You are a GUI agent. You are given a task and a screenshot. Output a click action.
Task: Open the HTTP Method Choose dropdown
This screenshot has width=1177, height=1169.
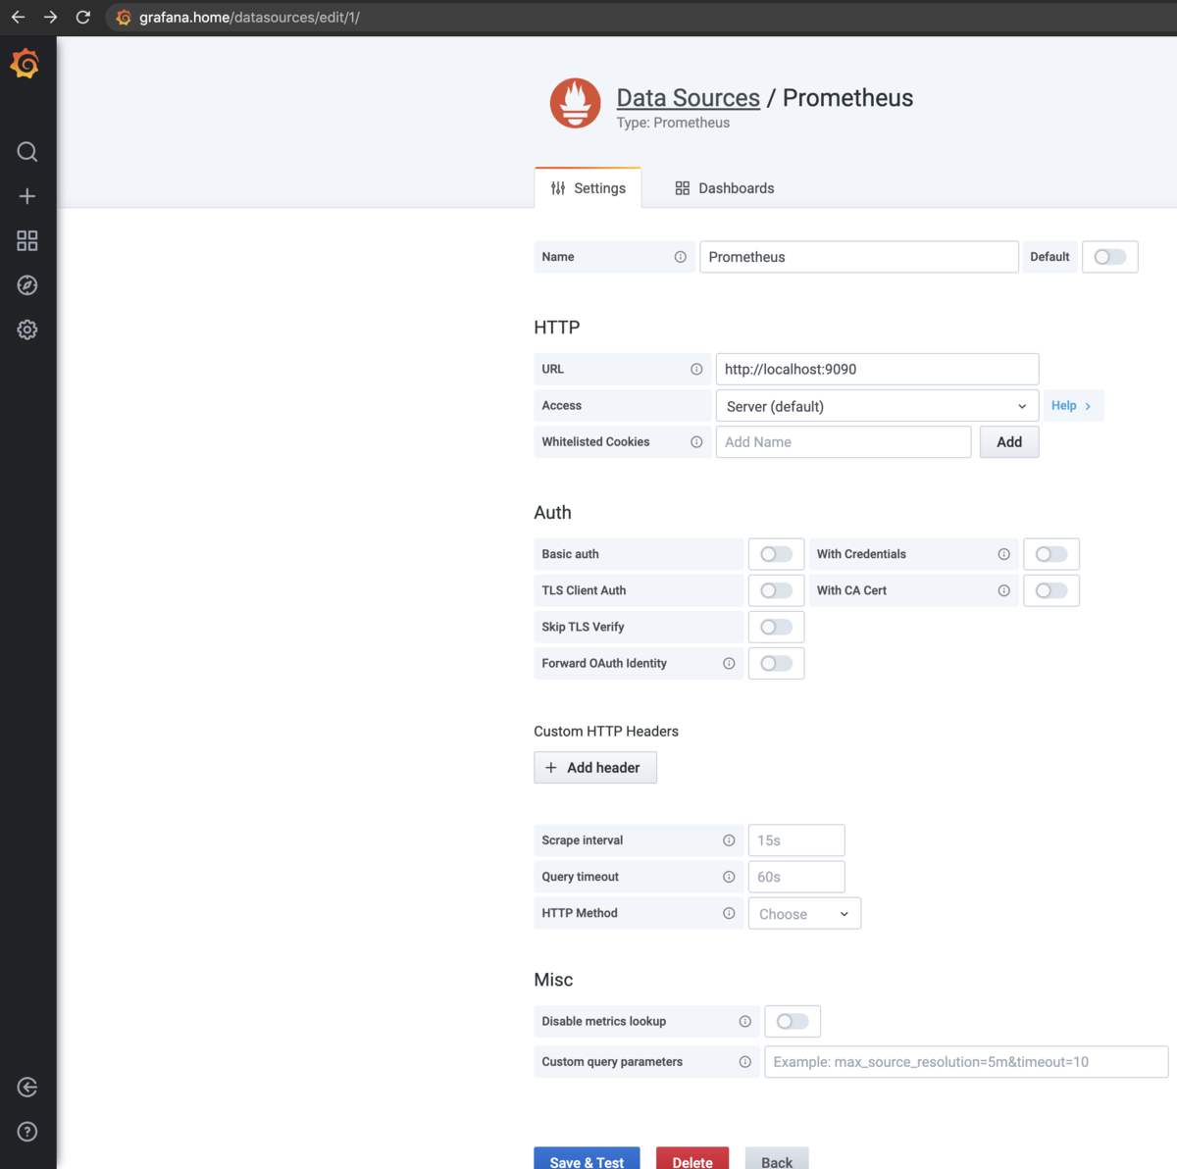804,914
